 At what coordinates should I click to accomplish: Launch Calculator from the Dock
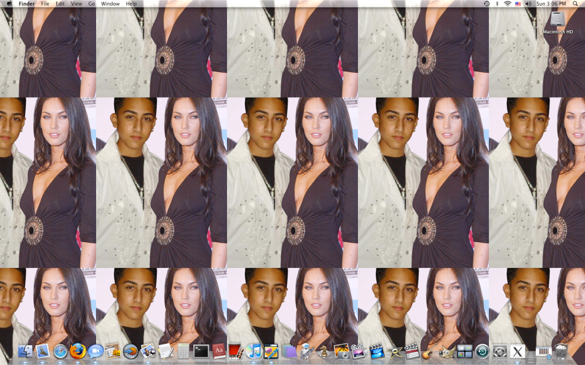point(183,351)
